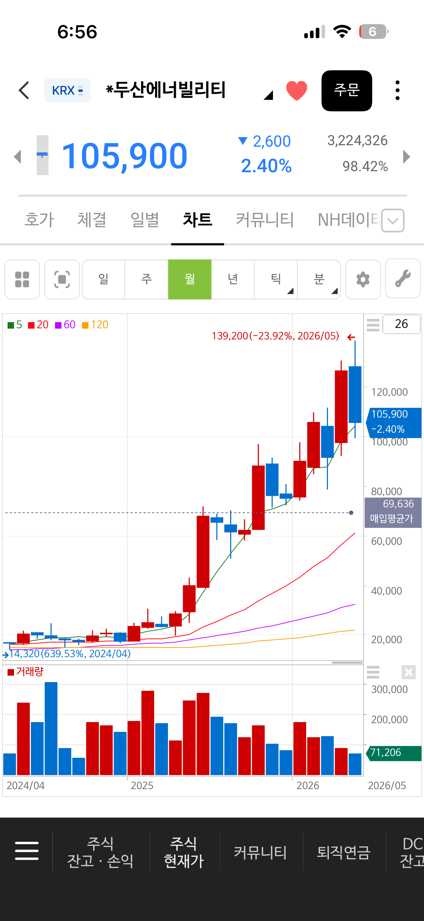Image resolution: width=424 pixels, height=921 pixels.
Task: Select the 차트 tab
Action: click(197, 220)
